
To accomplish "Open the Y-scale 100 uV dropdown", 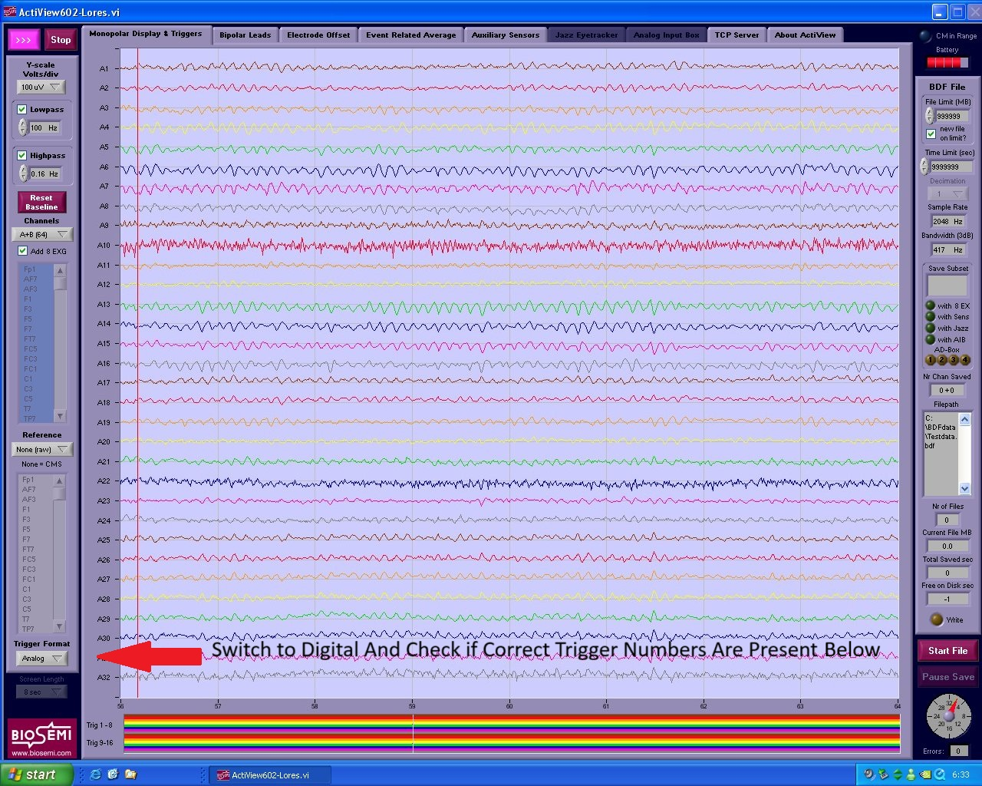I will [x=41, y=88].
